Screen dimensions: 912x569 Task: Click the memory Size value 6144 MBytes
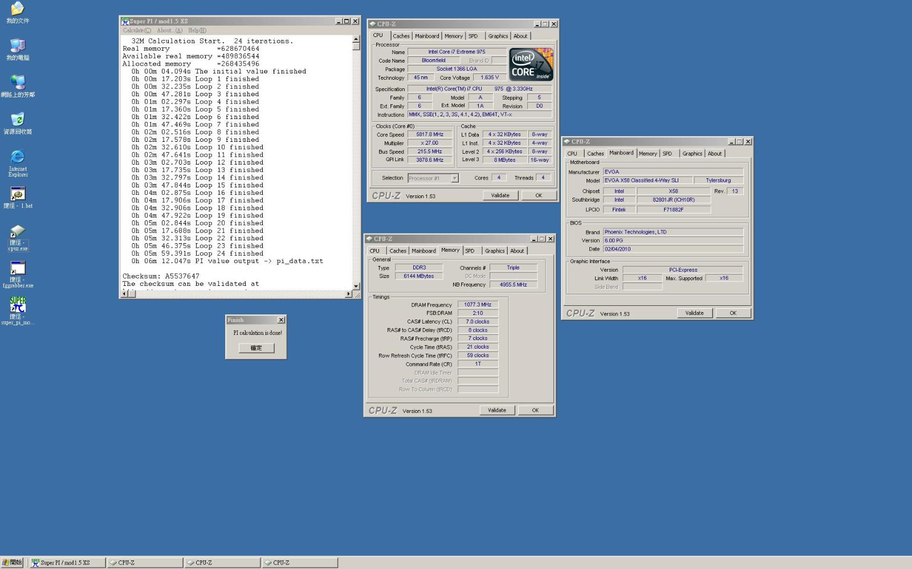(419, 276)
